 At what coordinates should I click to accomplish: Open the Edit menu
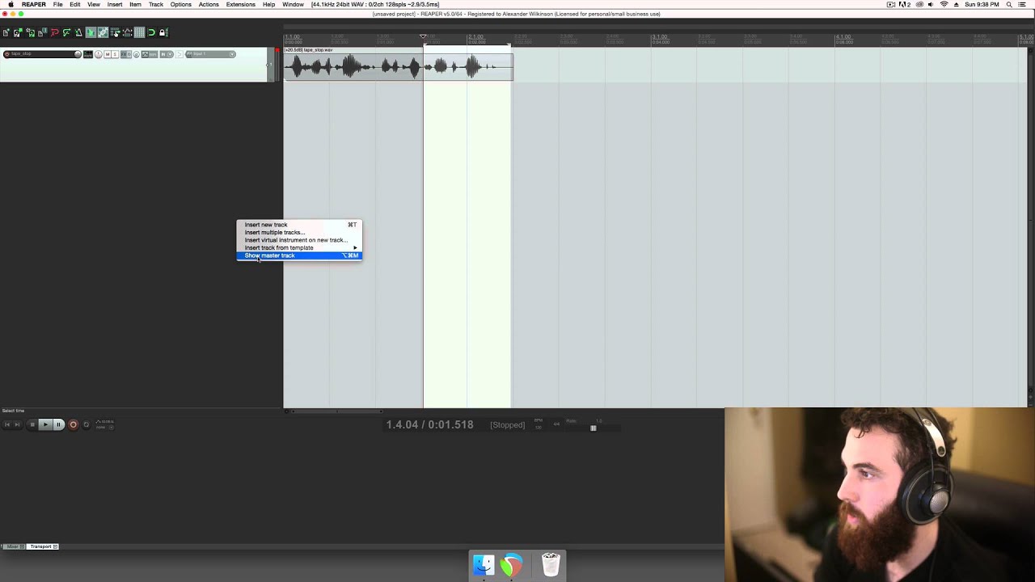tap(74, 4)
